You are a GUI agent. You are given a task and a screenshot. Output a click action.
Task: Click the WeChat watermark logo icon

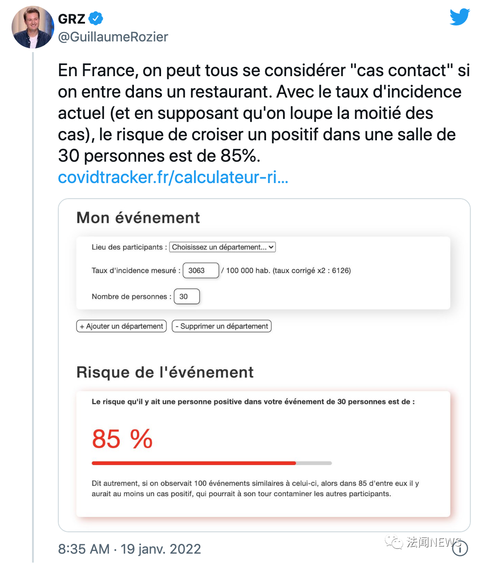[394, 542]
